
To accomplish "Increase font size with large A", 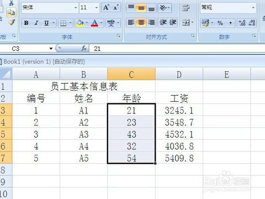I will pyautogui.click(x=106, y=8).
